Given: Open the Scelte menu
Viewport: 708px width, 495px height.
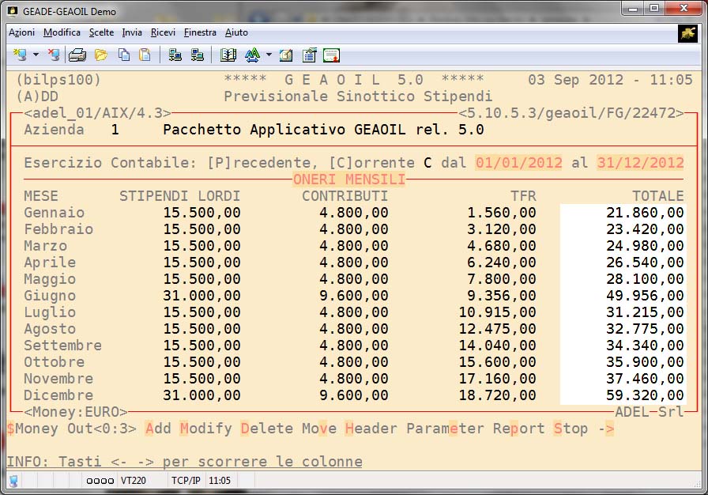Looking at the screenshot, I should (101, 32).
